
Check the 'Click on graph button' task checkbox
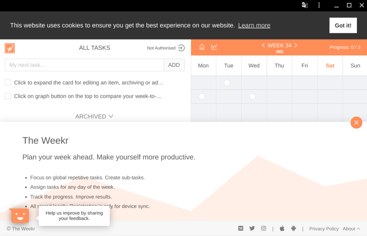point(8,96)
